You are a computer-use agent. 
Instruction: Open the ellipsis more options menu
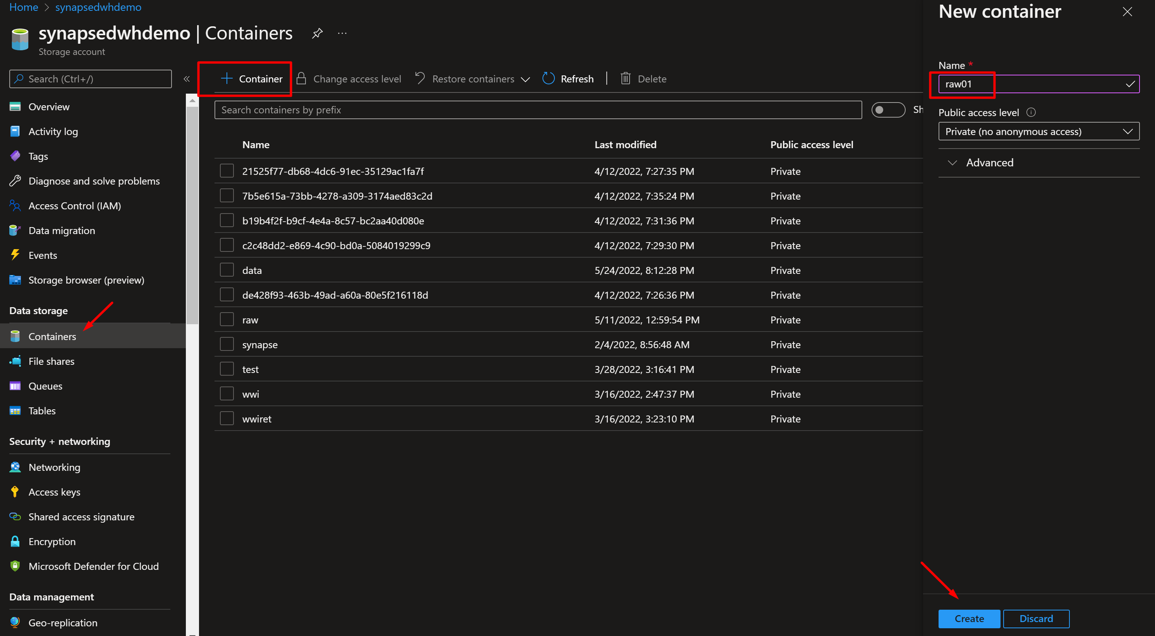point(342,33)
